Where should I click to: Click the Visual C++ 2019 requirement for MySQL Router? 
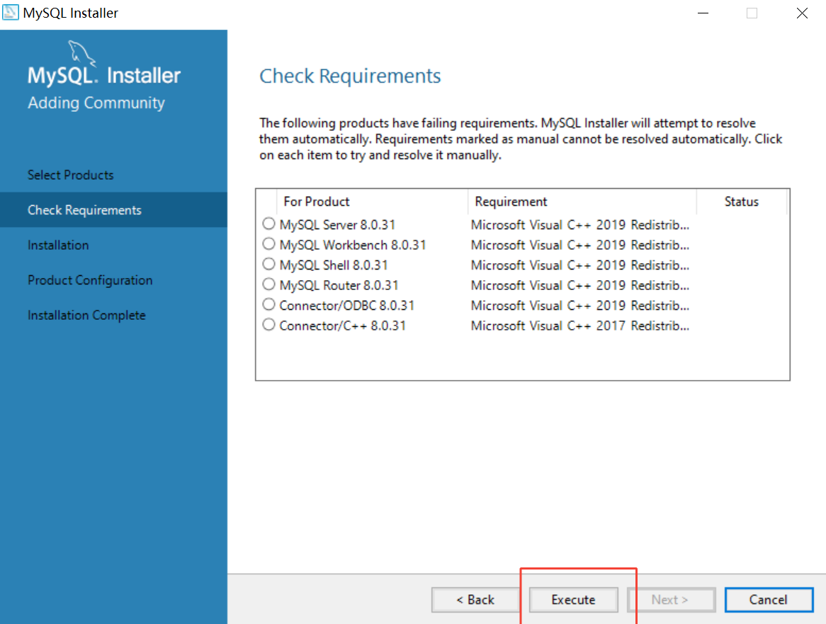tap(580, 285)
